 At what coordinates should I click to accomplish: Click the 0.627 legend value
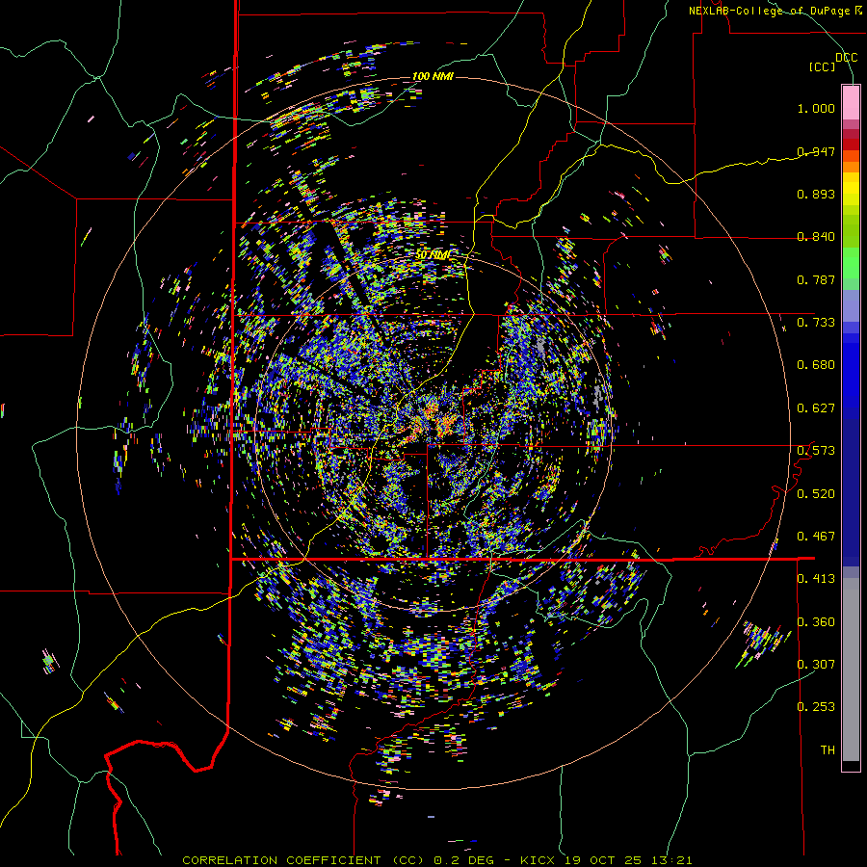pyautogui.click(x=816, y=408)
